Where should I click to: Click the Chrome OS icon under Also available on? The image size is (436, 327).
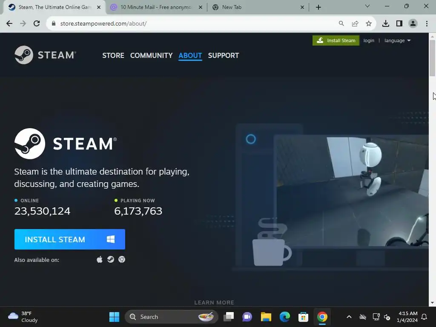pos(122,259)
